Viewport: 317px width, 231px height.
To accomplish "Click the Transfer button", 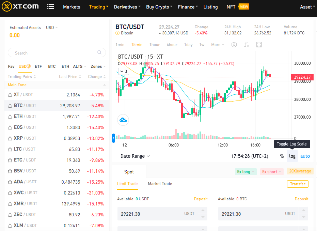I will 298,184.
